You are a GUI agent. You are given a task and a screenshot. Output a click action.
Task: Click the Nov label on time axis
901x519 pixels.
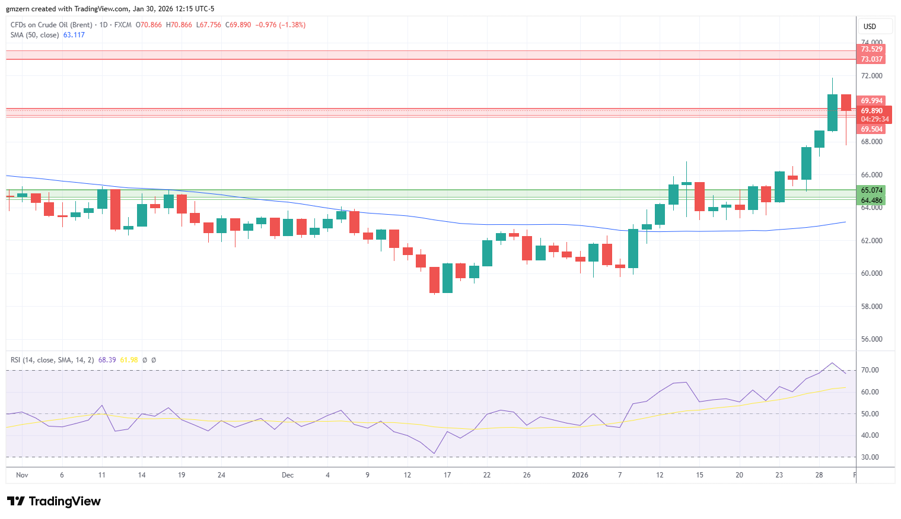coord(22,475)
